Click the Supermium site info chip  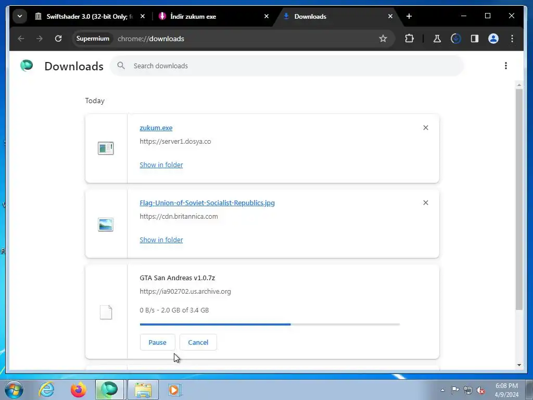[93, 39]
